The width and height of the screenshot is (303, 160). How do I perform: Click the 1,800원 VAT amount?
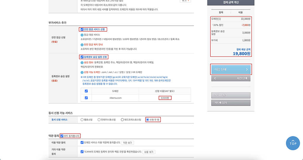pyautogui.click(x=246, y=41)
